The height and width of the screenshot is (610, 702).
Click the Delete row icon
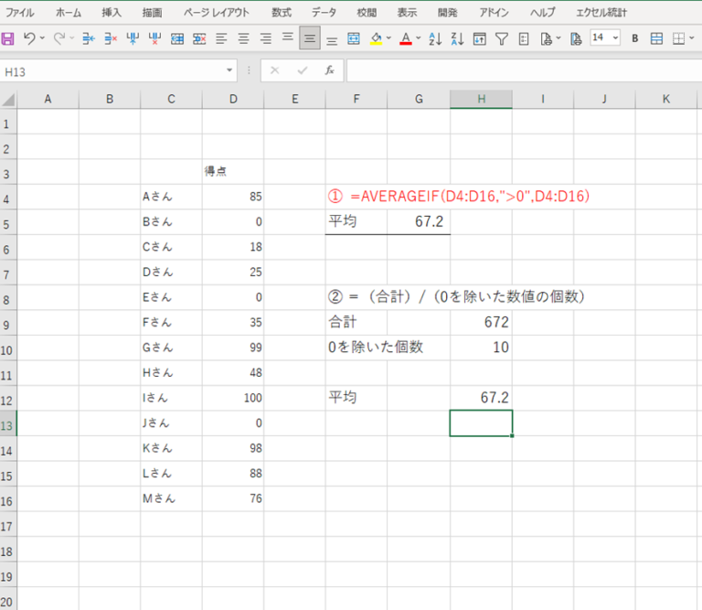(x=111, y=39)
